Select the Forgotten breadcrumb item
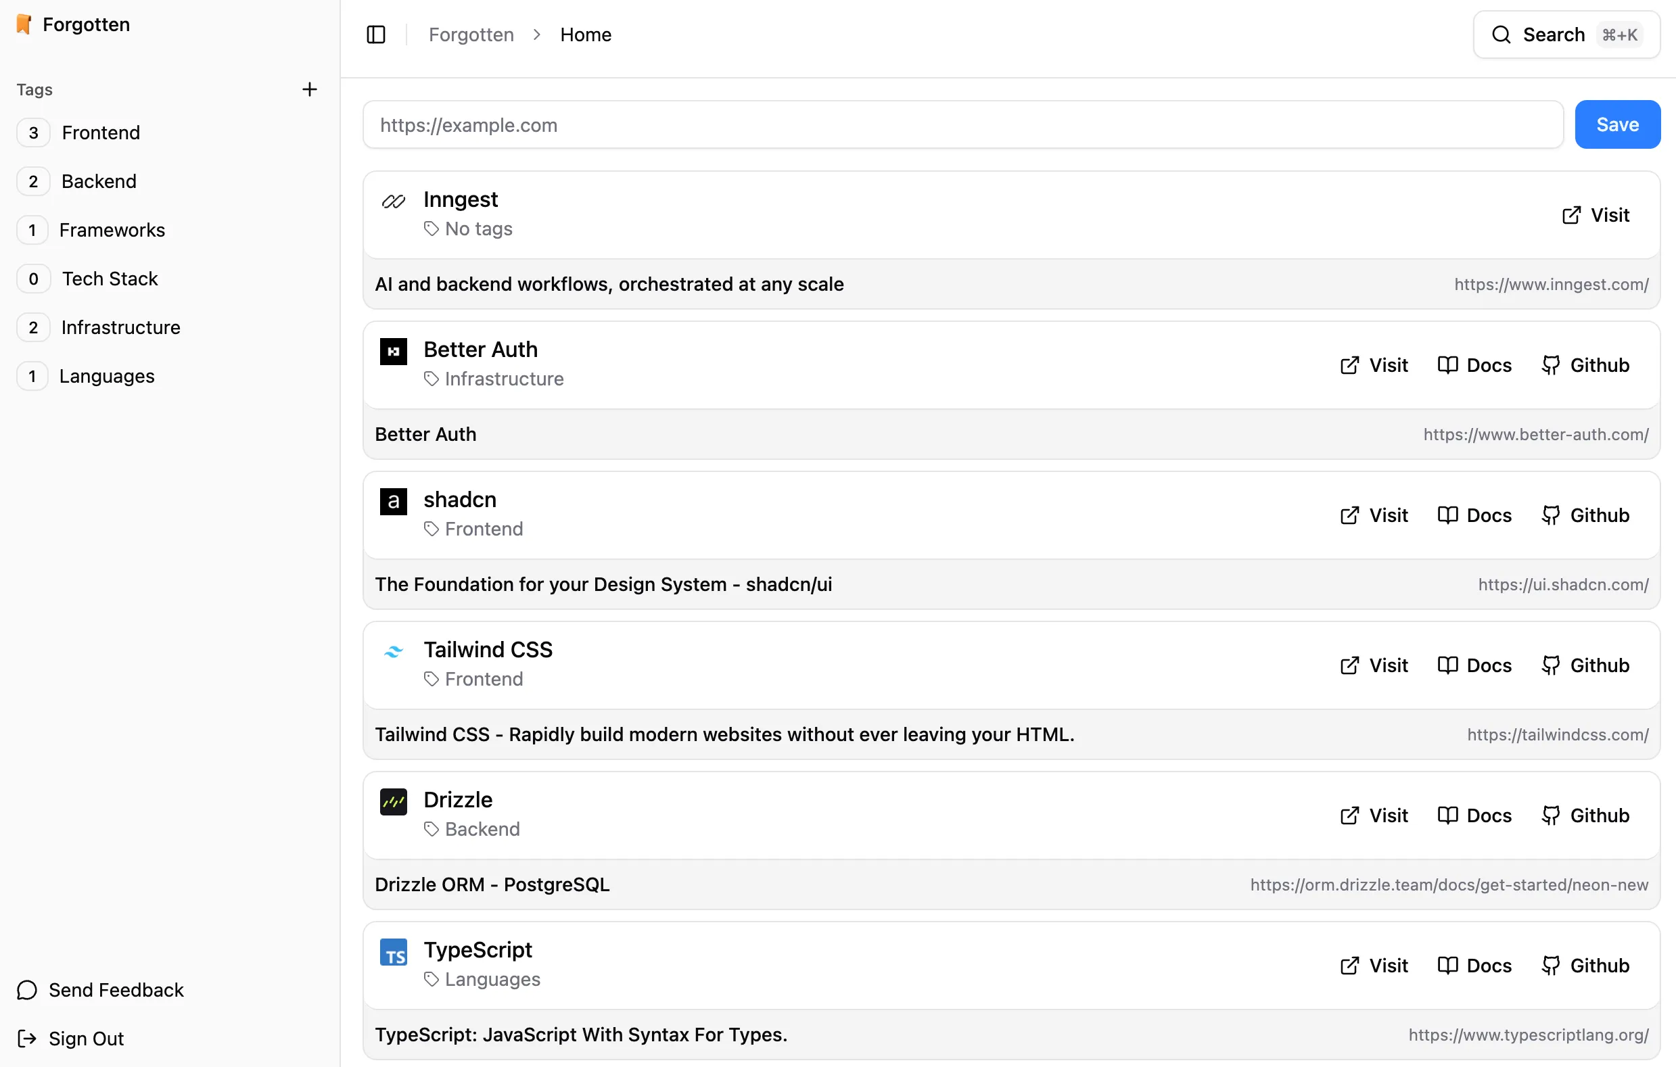Image resolution: width=1676 pixels, height=1067 pixels. 471,34
